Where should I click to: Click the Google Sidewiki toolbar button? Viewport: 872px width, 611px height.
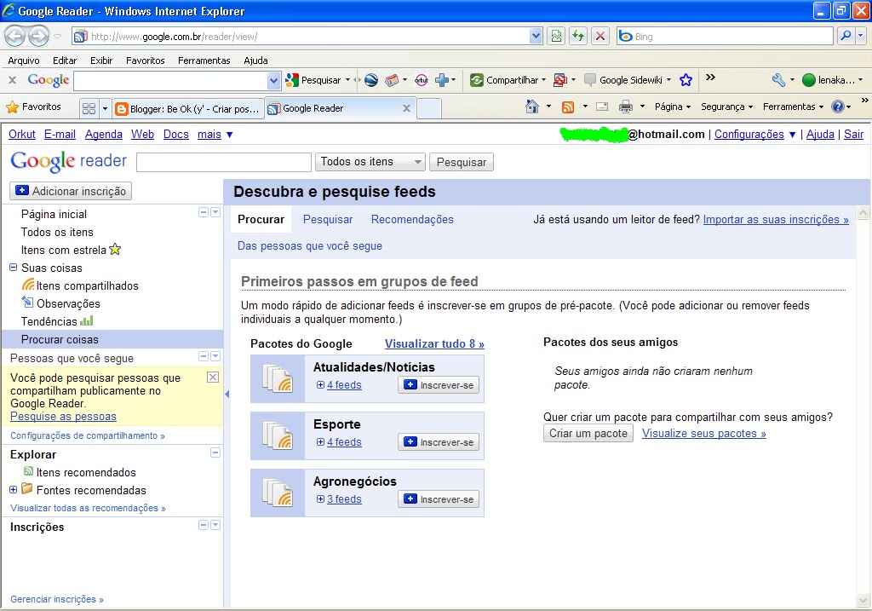(x=628, y=80)
